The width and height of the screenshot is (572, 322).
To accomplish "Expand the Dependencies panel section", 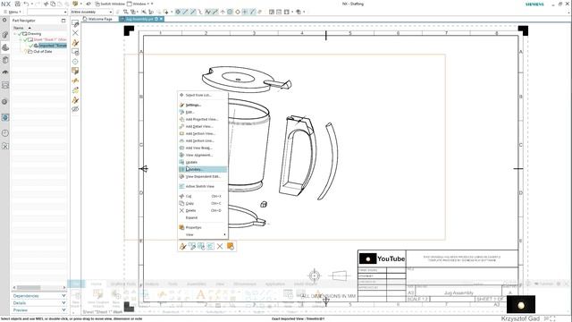I will 38,296.
